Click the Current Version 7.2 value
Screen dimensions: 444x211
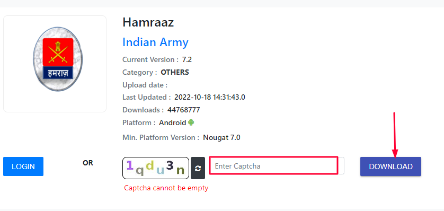(187, 60)
